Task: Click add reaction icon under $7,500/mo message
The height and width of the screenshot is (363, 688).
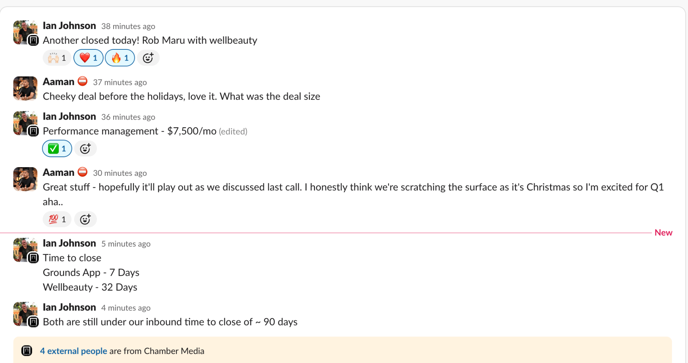Action: (x=85, y=149)
